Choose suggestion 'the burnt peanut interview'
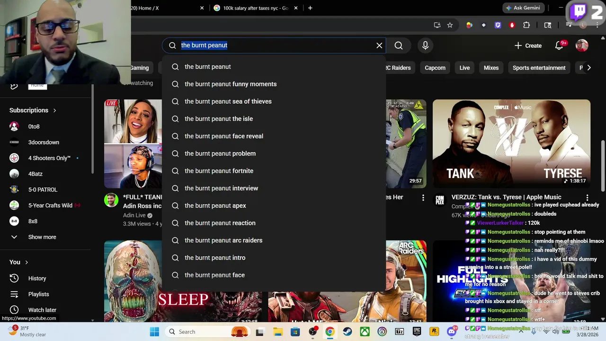Viewport: 606px width, 341px height. coord(274,188)
